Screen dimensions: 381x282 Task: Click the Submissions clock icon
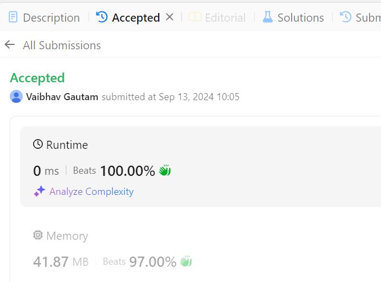click(346, 17)
